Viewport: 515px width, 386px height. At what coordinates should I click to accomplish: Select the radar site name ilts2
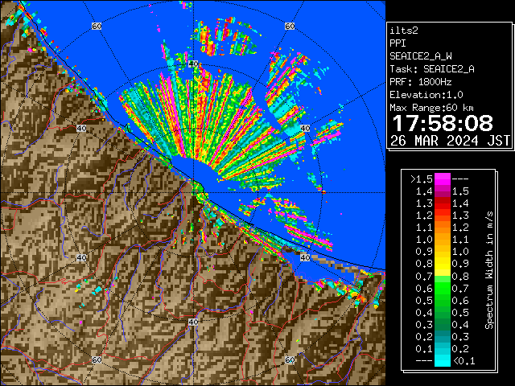pos(404,31)
